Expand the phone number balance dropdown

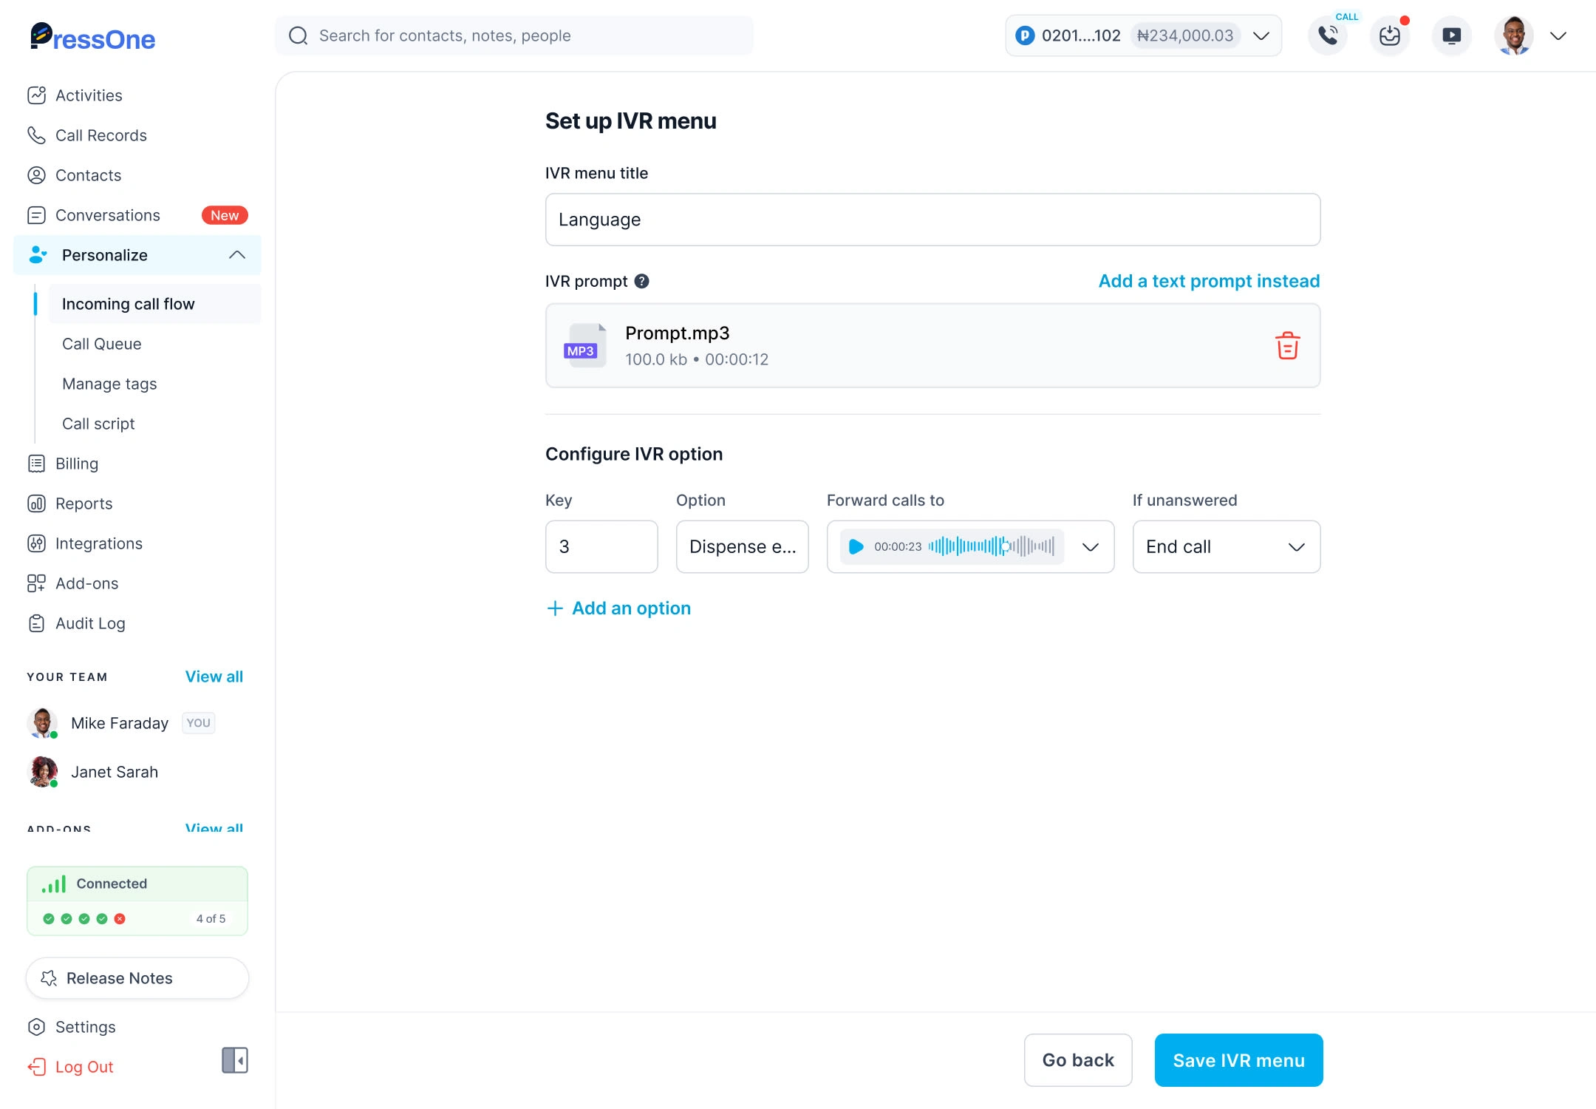click(x=1261, y=35)
